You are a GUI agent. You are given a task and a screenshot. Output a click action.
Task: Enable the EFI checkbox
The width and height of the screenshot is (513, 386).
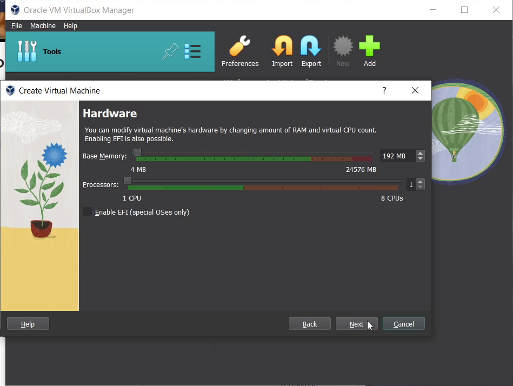pyautogui.click(x=88, y=212)
